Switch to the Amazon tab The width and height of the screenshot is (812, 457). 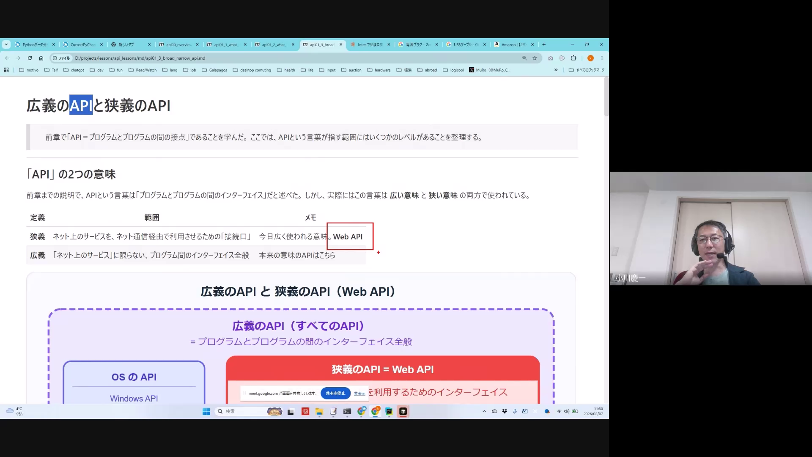[513, 44]
